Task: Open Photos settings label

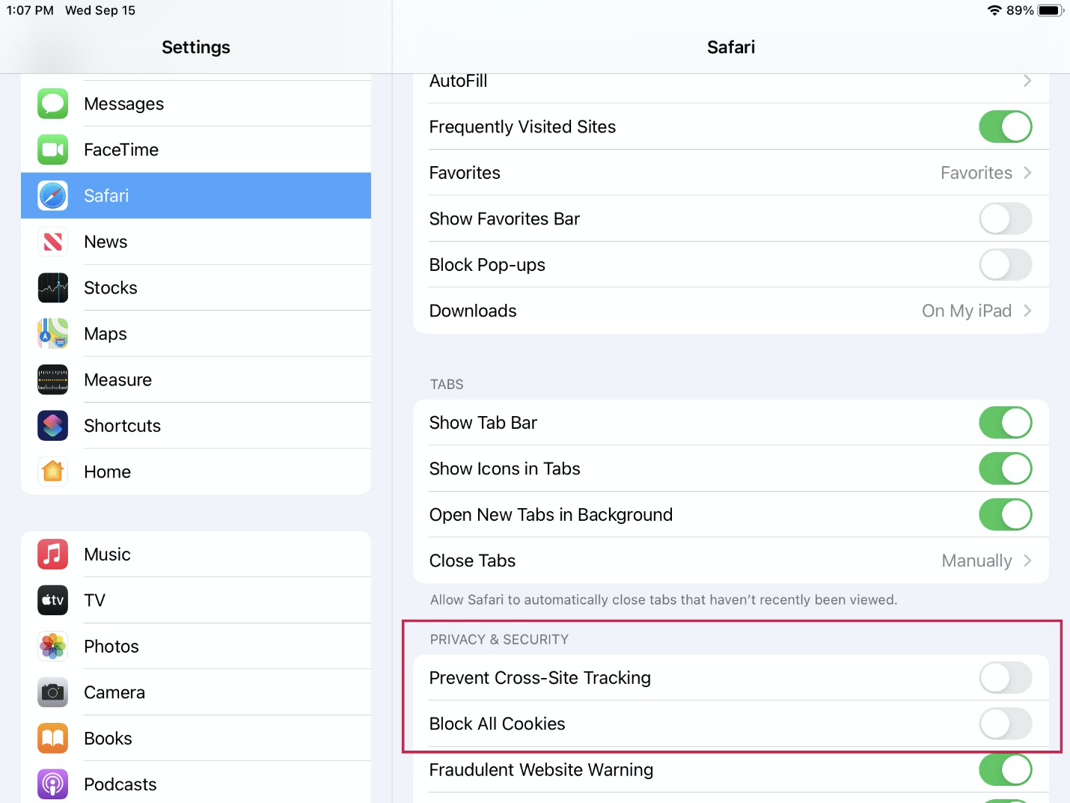Action: 111,647
